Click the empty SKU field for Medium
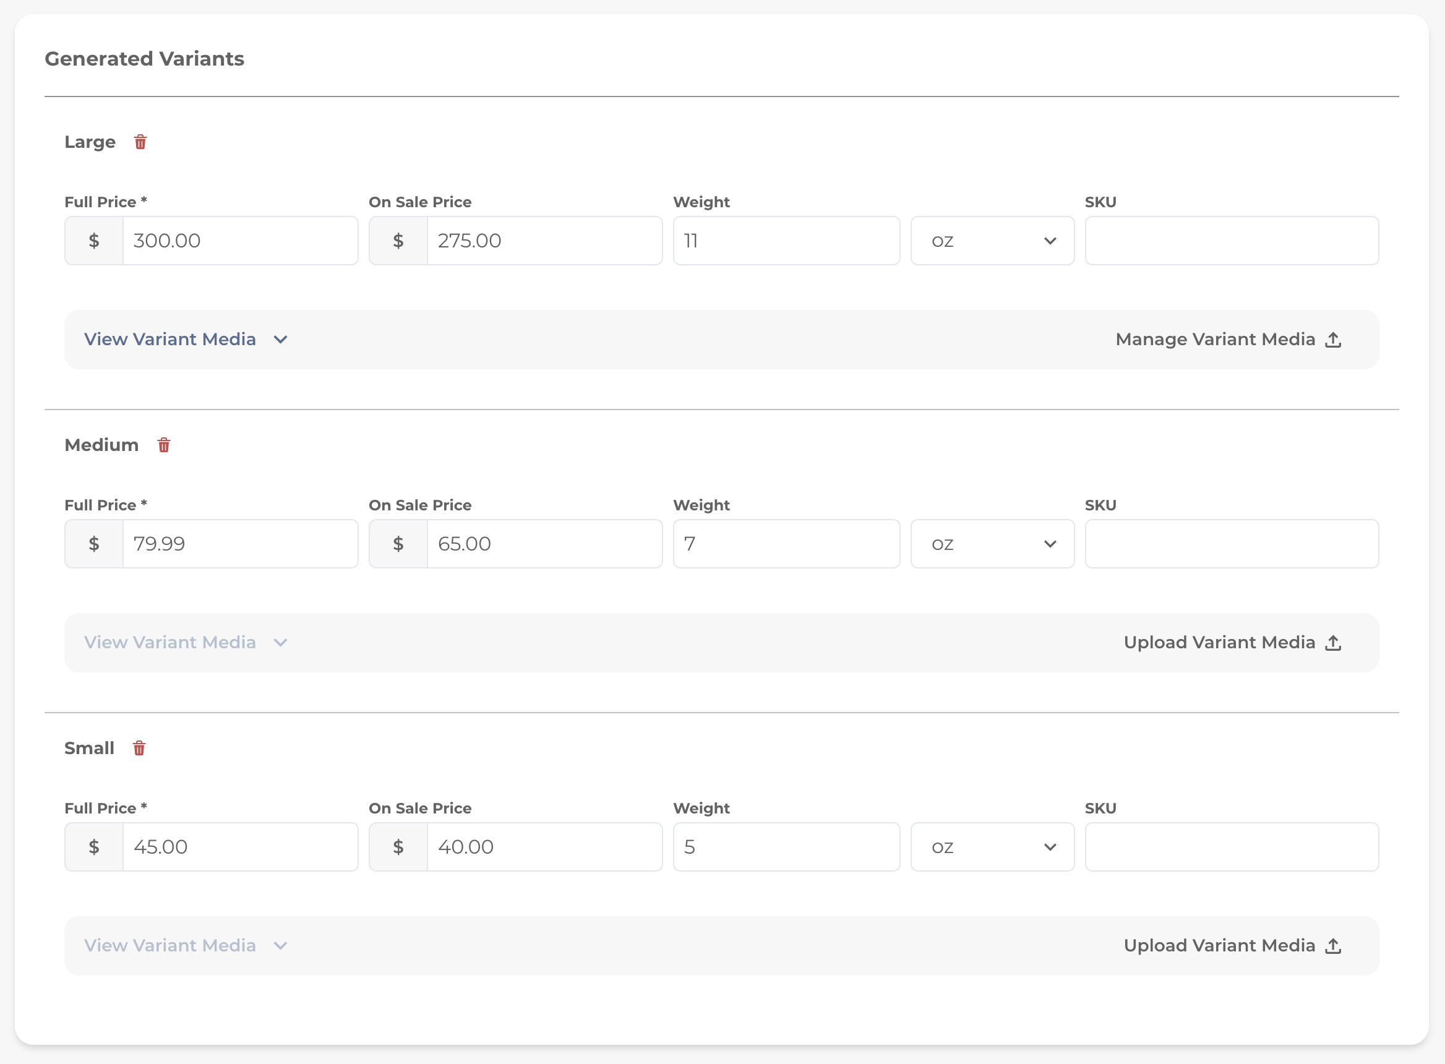Image resolution: width=1445 pixels, height=1064 pixels. 1232,544
